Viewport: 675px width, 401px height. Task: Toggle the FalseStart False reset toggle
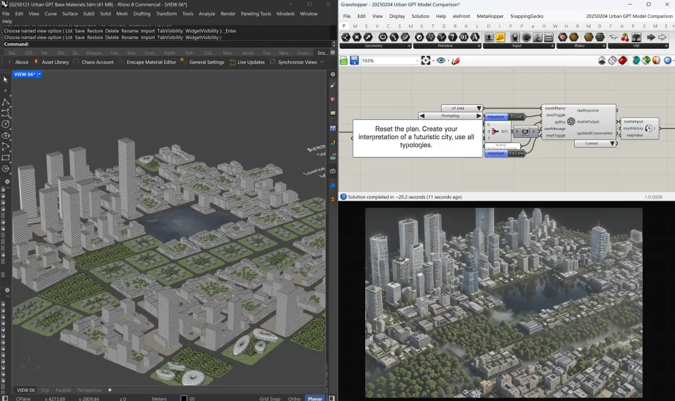[505, 153]
